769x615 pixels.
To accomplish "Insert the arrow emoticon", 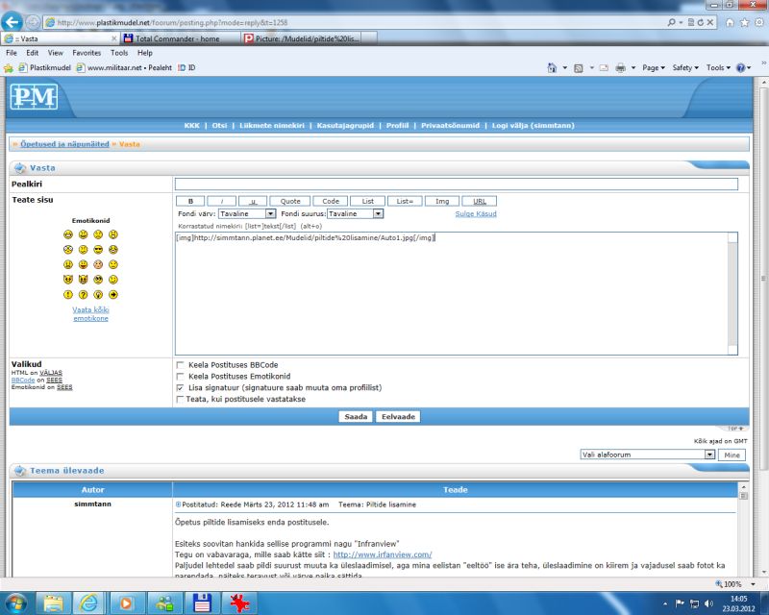I will pos(113,295).
